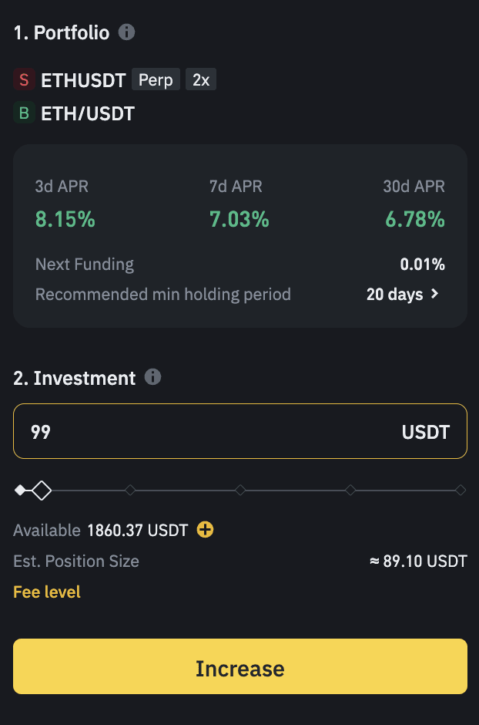Set slider to 100% marker
The height and width of the screenshot is (725, 479).
[460, 490]
